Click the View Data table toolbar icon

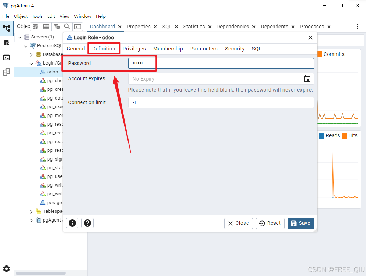tap(46, 27)
